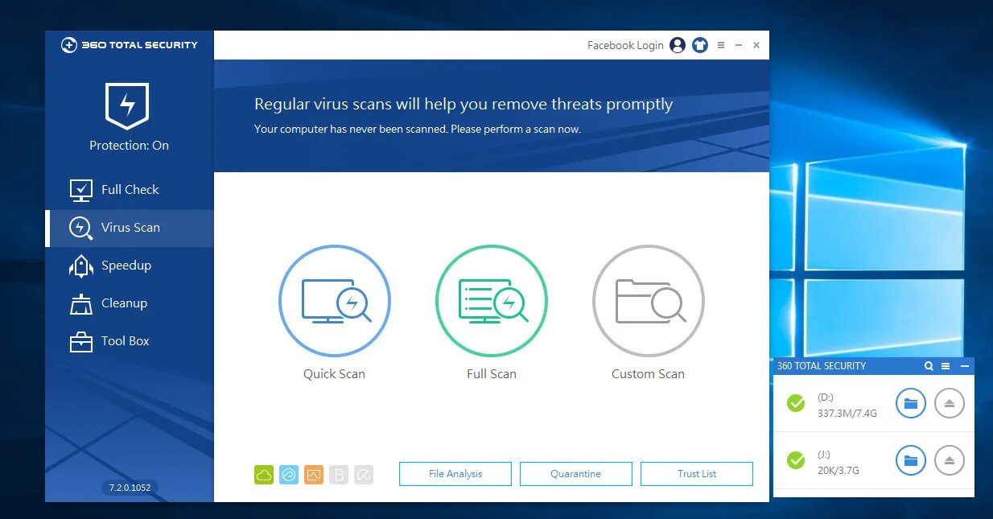Minimize the main 360 window
The image size is (993, 519).
coord(739,45)
